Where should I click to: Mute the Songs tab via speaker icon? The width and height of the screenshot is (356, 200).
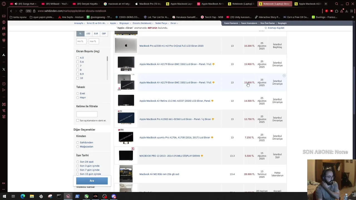16,4
